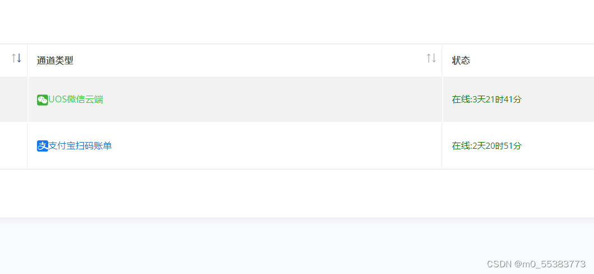Click leftmost empty cell of 支付宝扫码账单 row
Viewport: 594px width, 274px height.
coord(13,145)
